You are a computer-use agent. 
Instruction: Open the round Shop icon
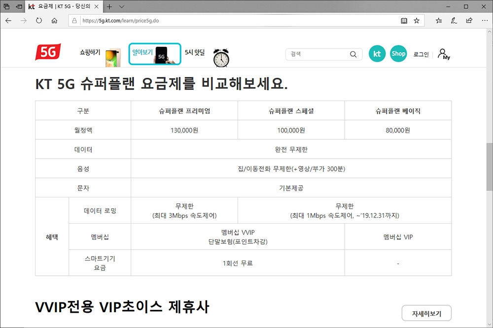pyautogui.click(x=398, y=54)
